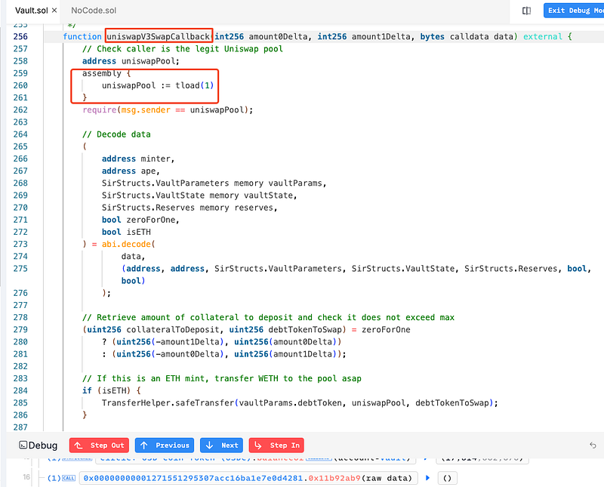The width and height of the screenshot is (604, 487).
Task: Click the empty () return value box
Action: tap(447, 478)
